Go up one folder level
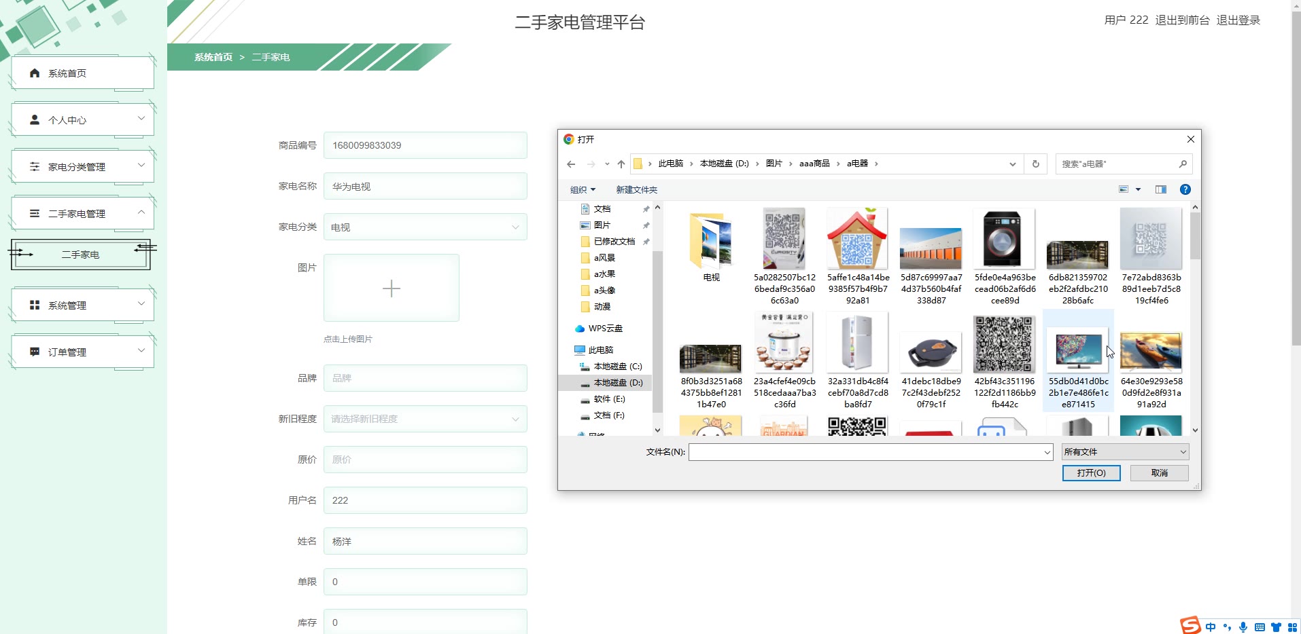Image resolution: width=1301 pixels, height=634 pixels. 621,164
